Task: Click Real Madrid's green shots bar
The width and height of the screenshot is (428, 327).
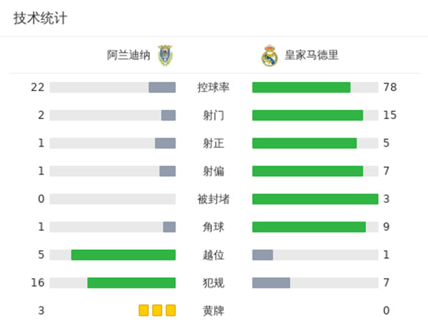Action: coord(307,115)
